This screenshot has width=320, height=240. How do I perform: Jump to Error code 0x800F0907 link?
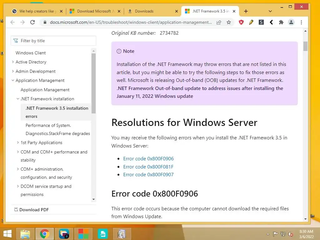click(x=148, y=175)
